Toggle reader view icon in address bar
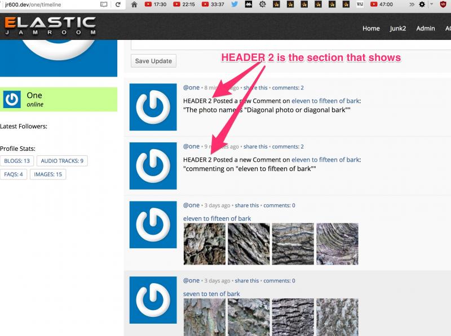451x336 pixels. [104, 5]
